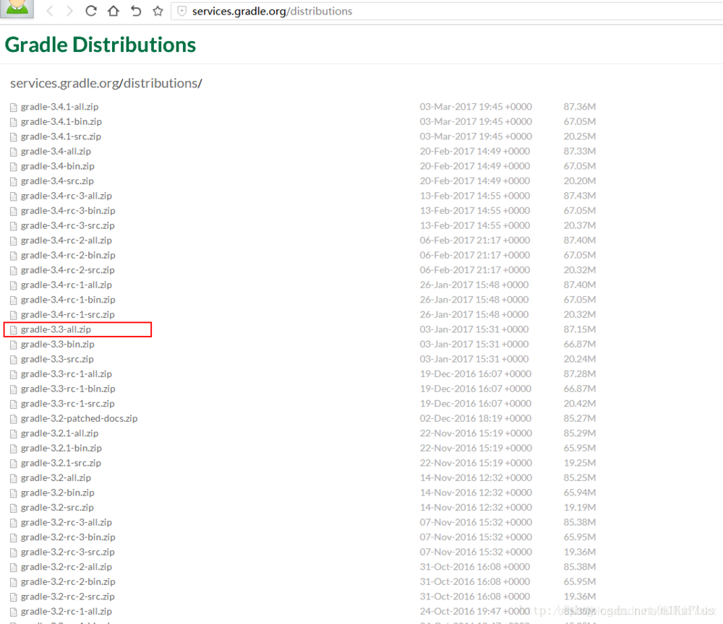Image resolution: width=723 pixels, height=624 pixels.
Task: Reload the page with the refresh icon
Action: pyautogui.click(x=91, y=11)
